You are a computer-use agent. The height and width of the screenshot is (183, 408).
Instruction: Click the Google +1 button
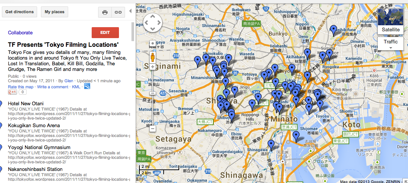click(x=13, y=92)
